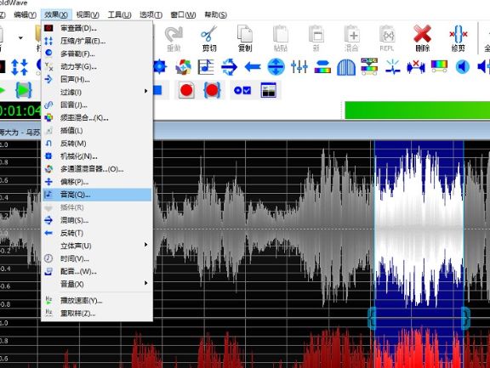The width and height of the screenshot is (490, 368).
Task: Click the 重做 Redo toolbar button
Action: [x=174, y=38]
